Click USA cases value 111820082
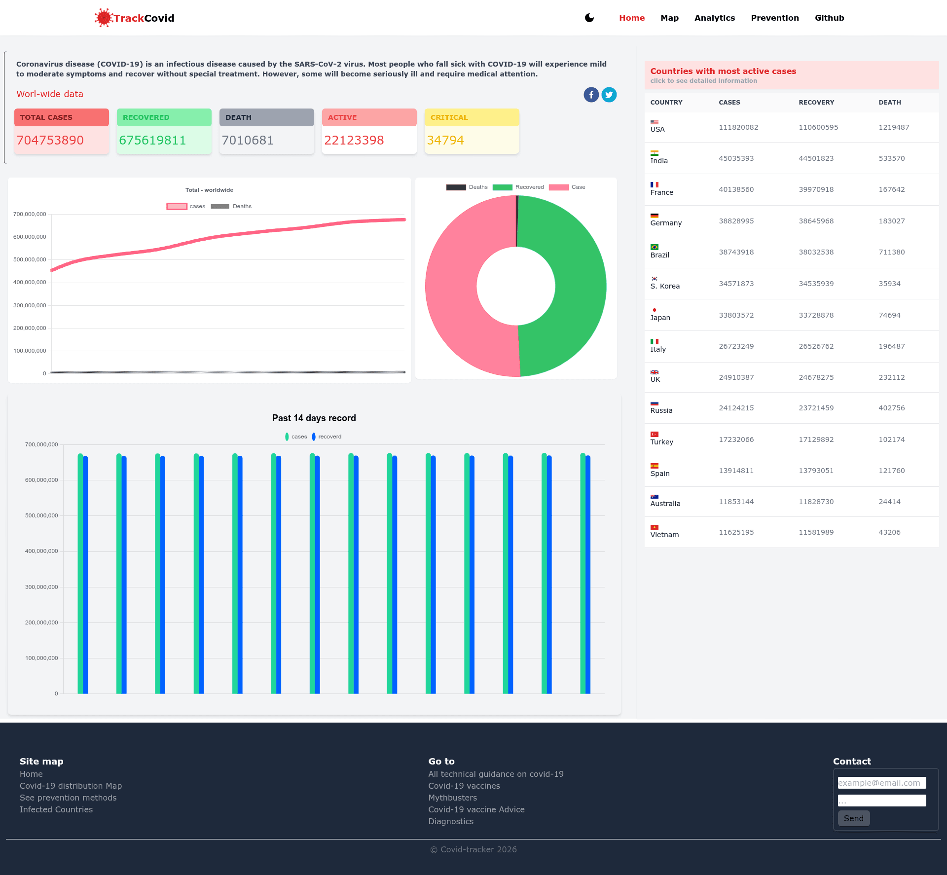 click(738, 127)
